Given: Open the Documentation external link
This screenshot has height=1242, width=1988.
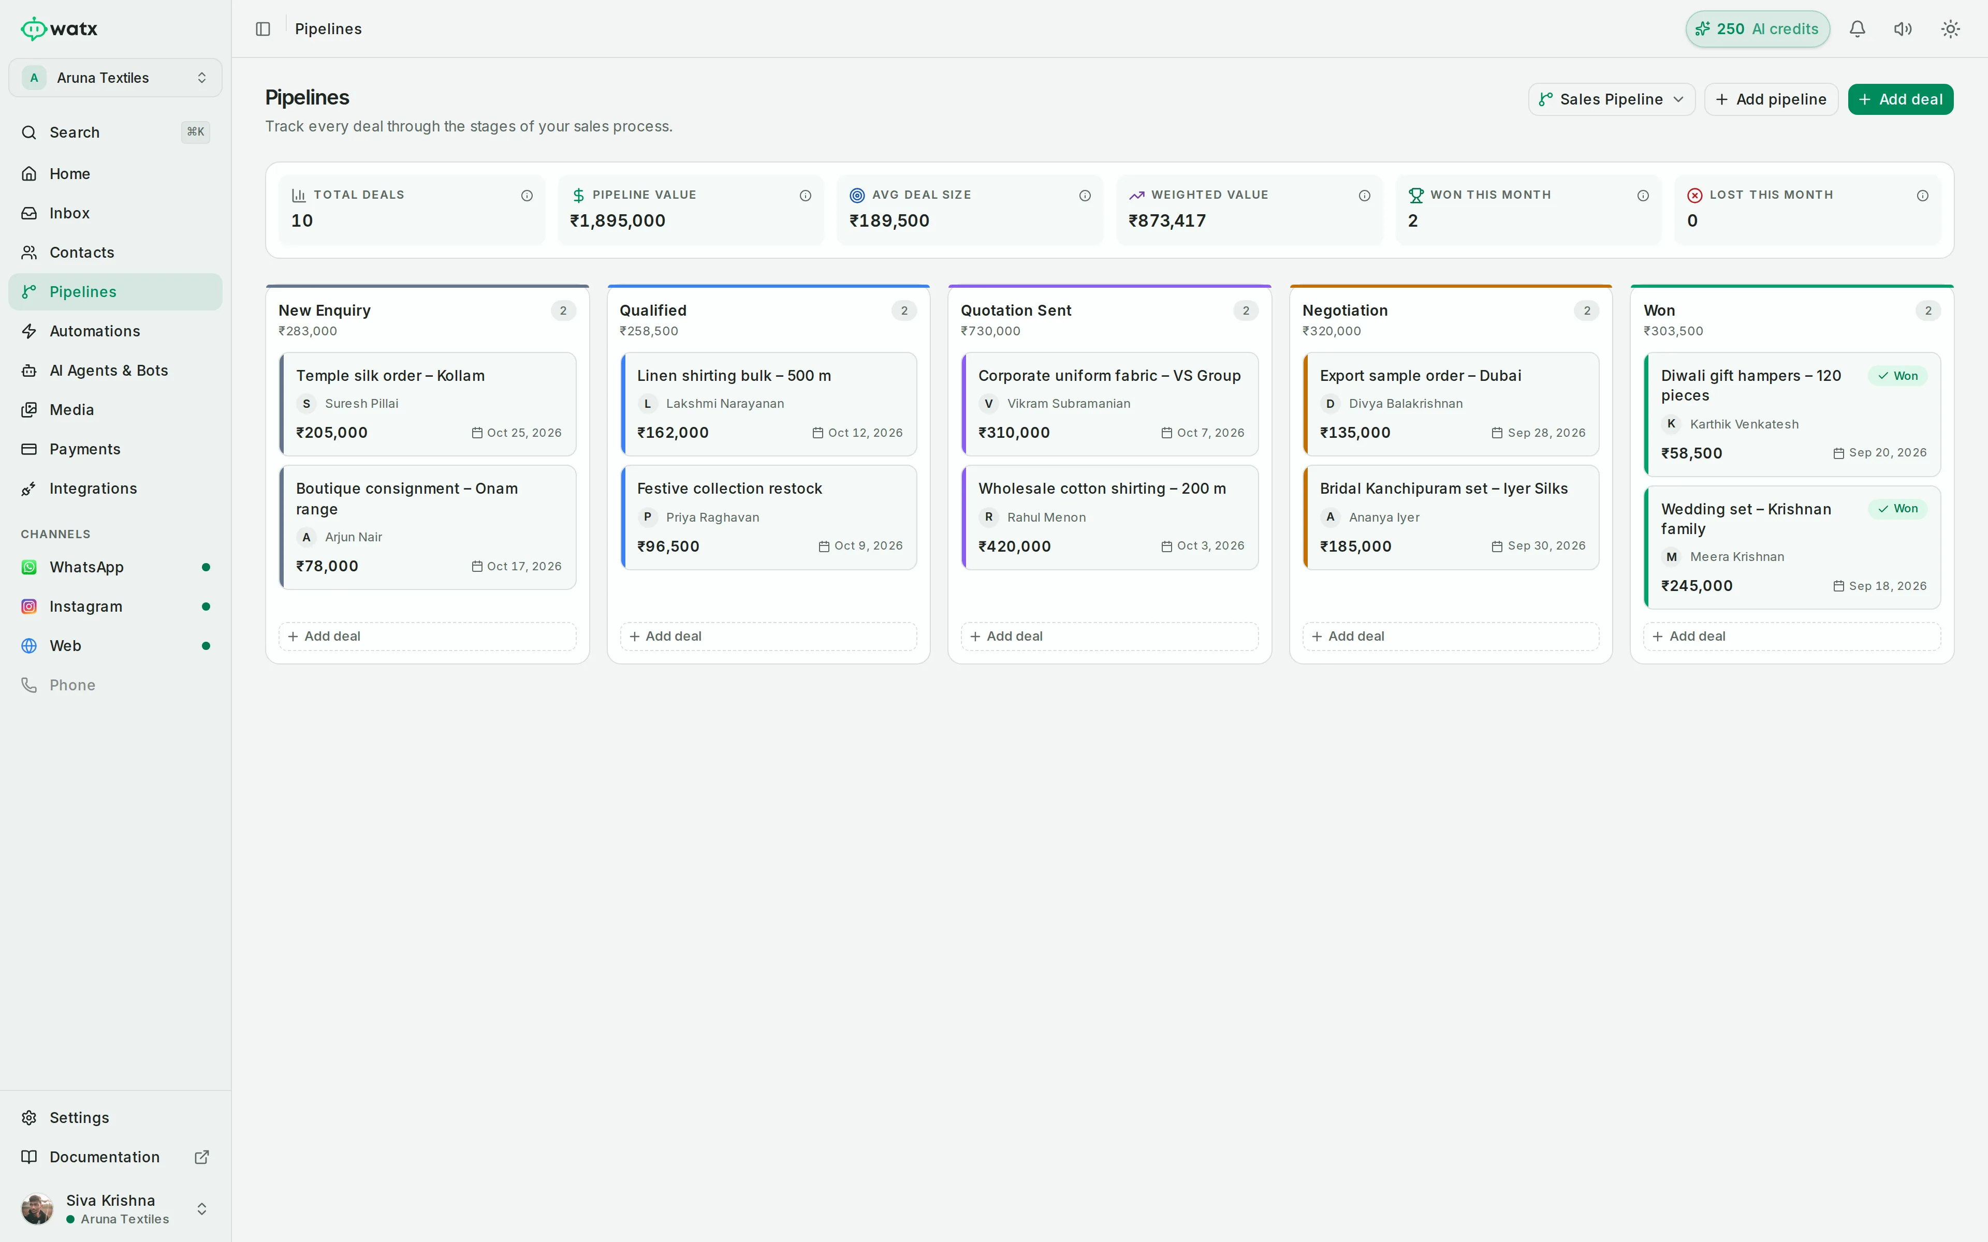Looking at the screenshot, I should pos(115,1157).
